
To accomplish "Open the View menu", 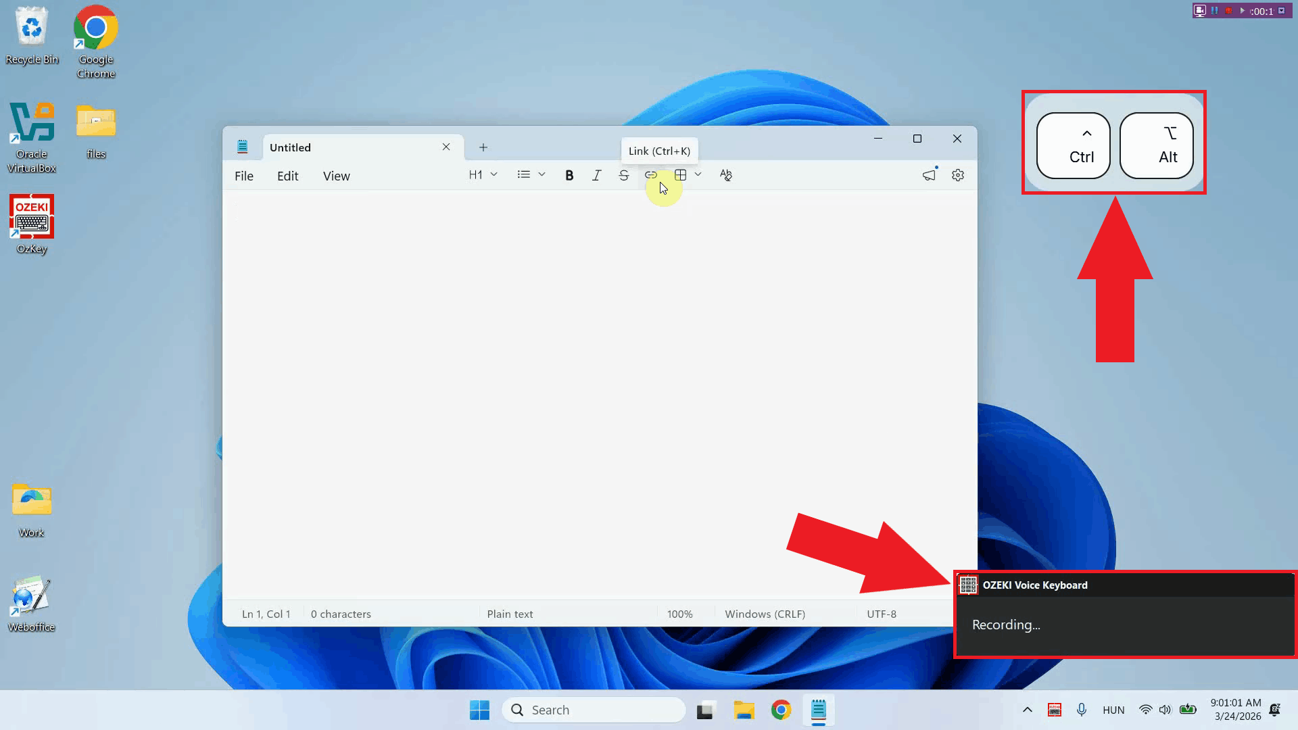I will [x=336, y=176].
